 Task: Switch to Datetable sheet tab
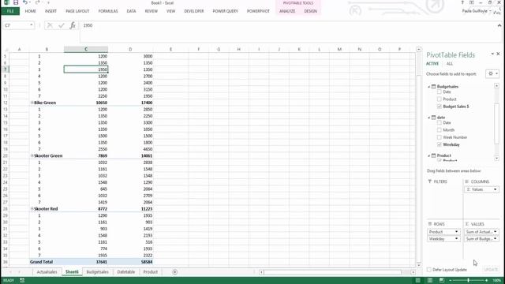click(x=126, y=272)
